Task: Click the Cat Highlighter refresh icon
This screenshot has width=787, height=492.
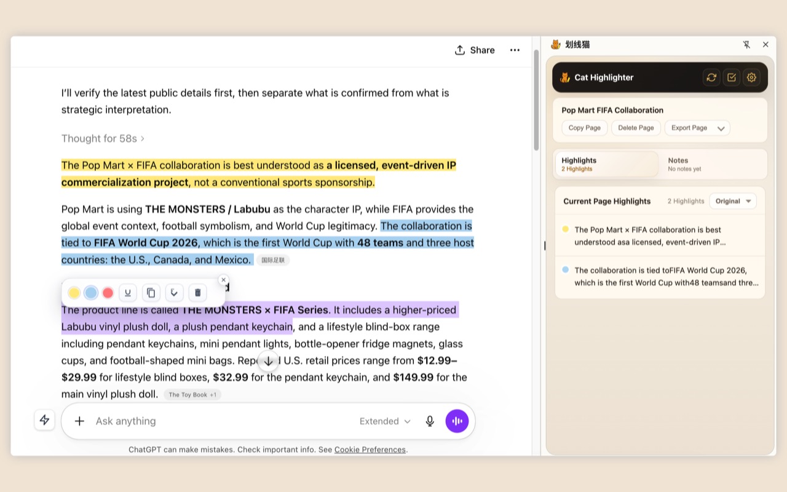Action: pos(711,77)
